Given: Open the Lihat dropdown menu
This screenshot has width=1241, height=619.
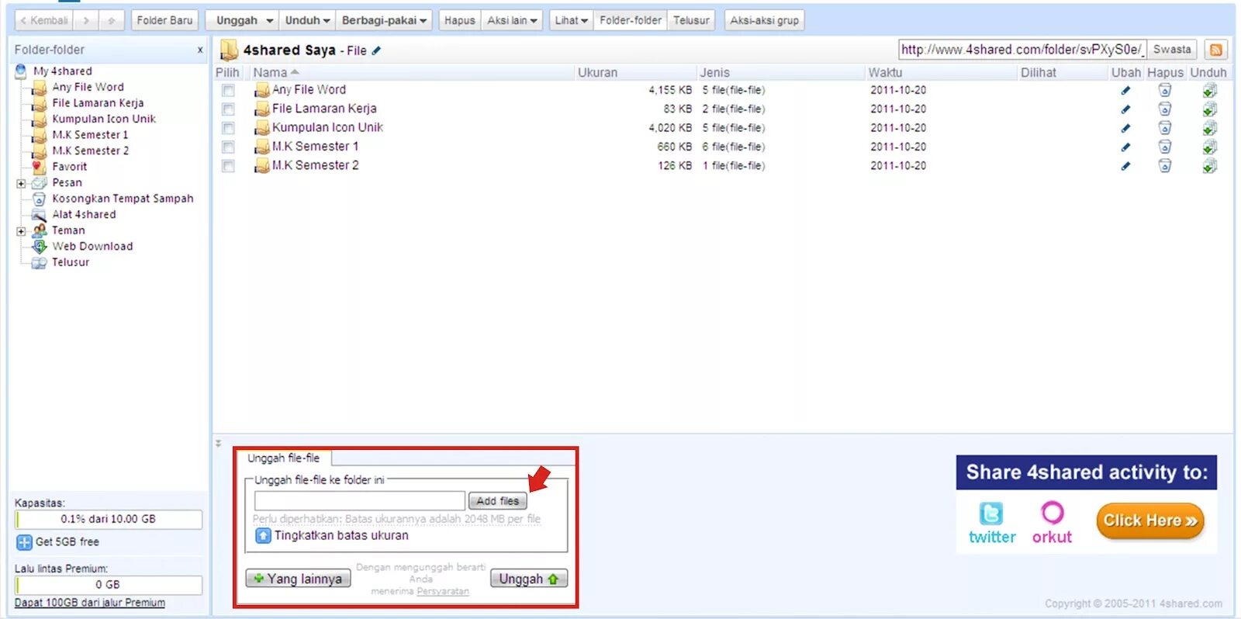Looking at the screenshot, I should tap(571, 20).
